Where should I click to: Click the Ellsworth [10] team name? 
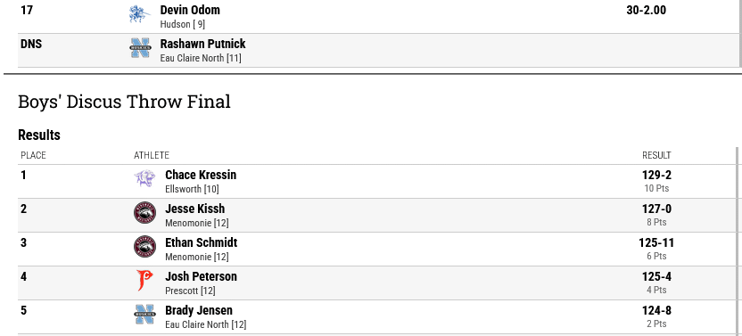pyautogui.click(x=192, y=189)
